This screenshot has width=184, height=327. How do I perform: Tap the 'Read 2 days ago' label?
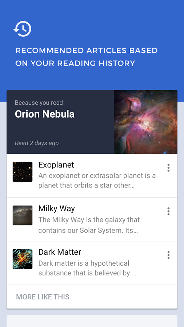[x=37, y=143]
